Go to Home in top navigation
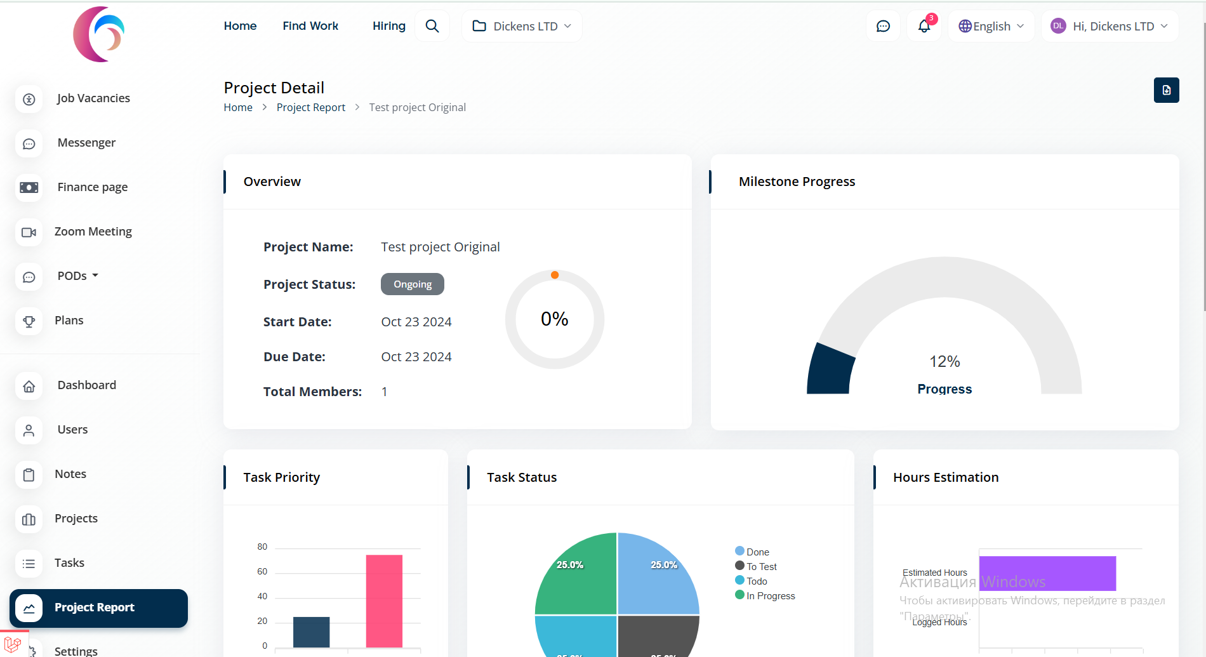Image resolution: width=1206 pixels, height=657 pixels. point(240,26)
